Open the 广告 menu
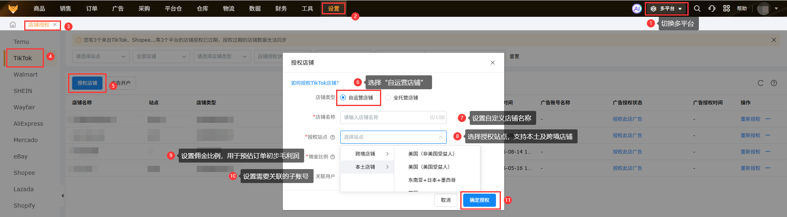This screenshot has height=217, width=787. tap(118, 9)
